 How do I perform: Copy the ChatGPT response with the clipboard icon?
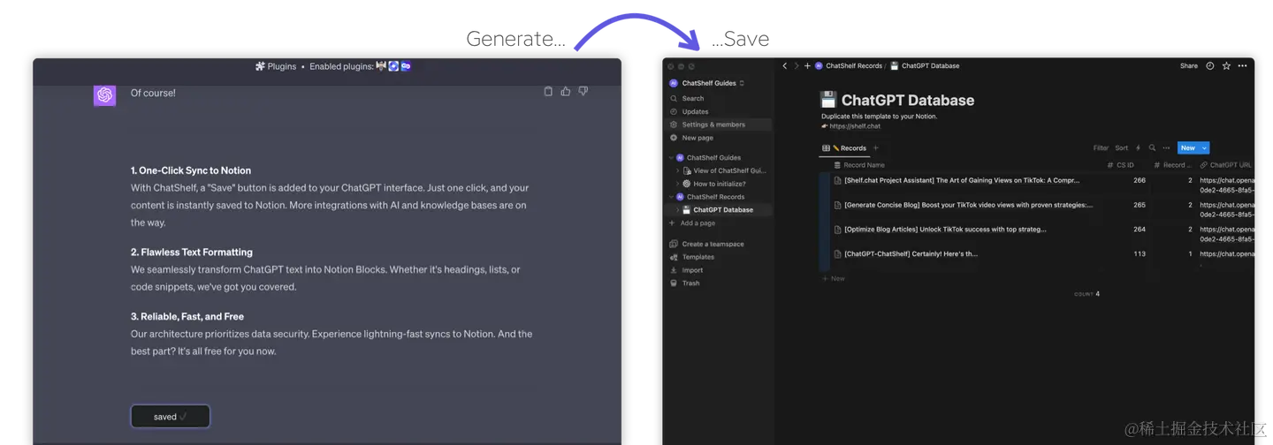click(x=548, y=91)
